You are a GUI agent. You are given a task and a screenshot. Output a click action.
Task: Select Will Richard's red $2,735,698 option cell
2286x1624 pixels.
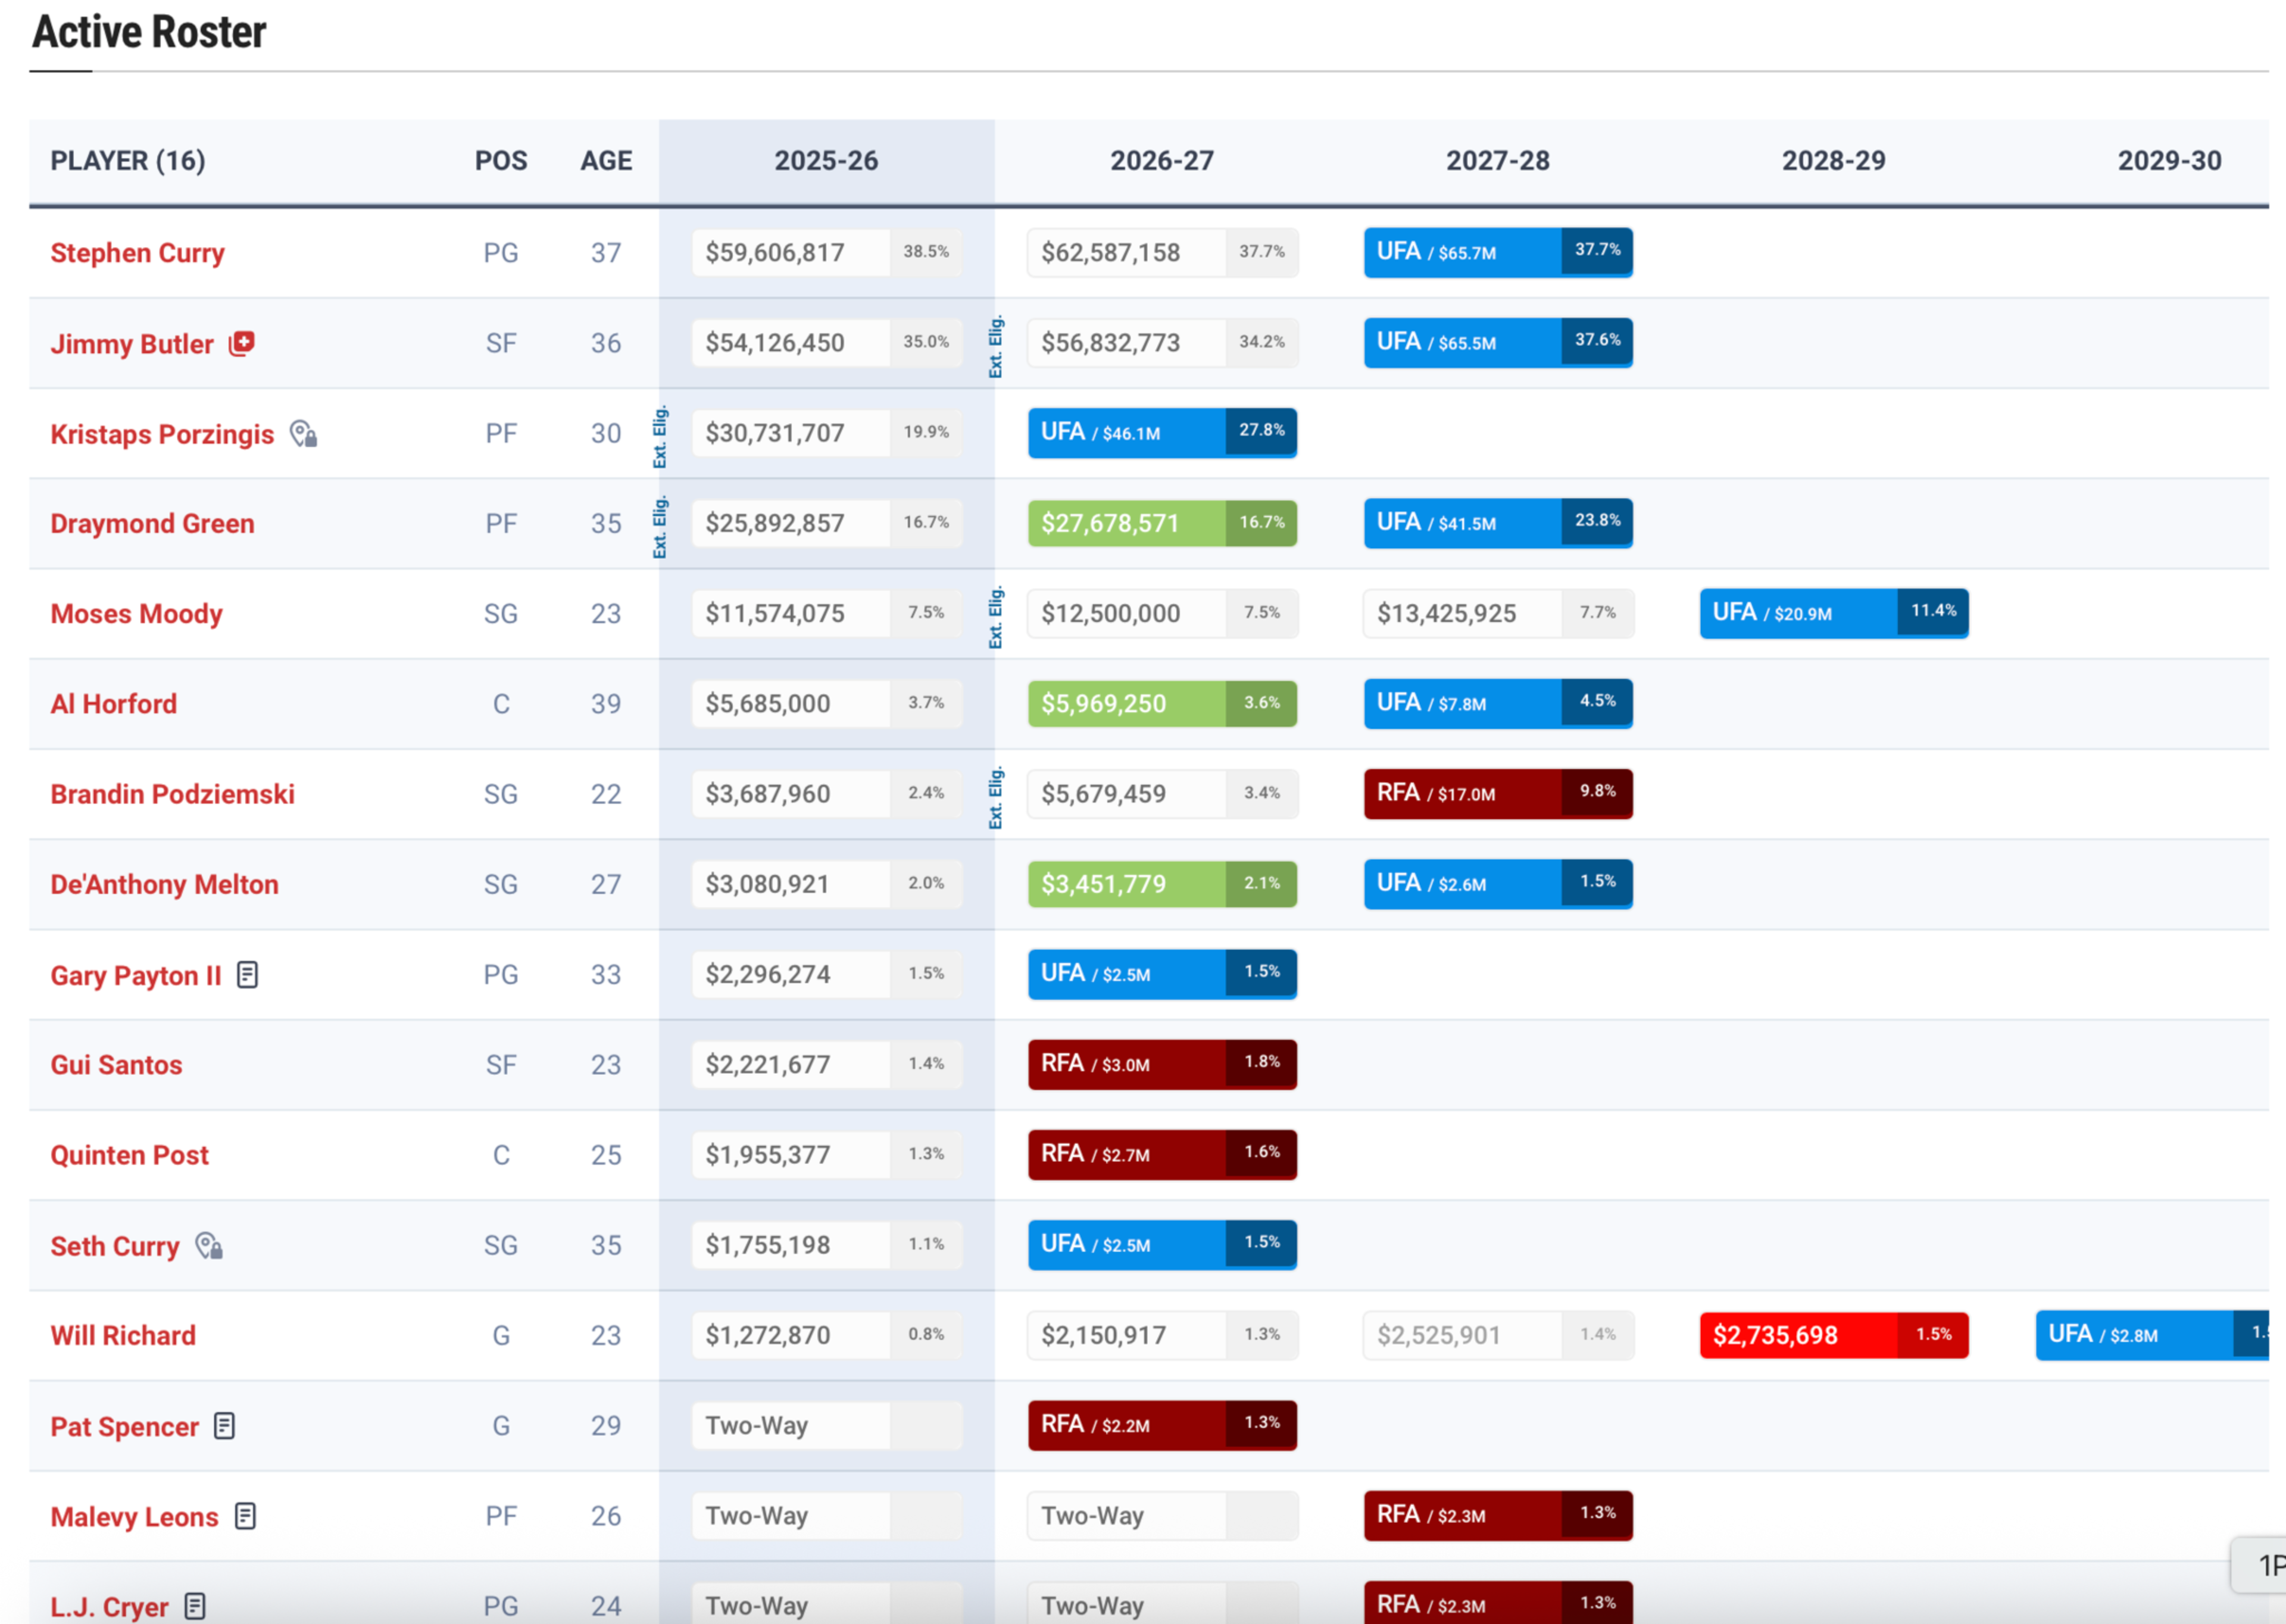click(1832, 1335)
